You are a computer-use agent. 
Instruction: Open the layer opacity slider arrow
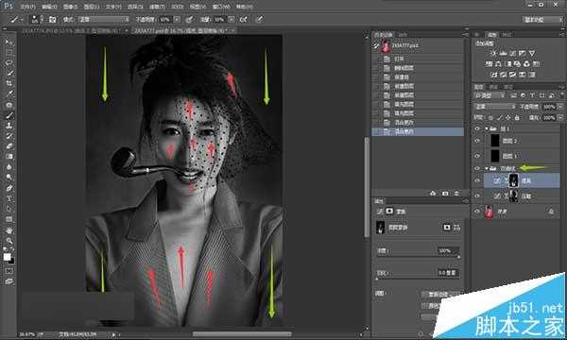tap(560, 107)
